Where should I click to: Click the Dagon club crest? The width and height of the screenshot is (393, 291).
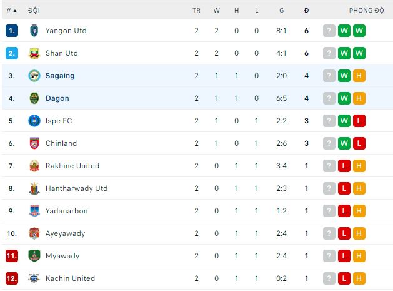[34, 98]
